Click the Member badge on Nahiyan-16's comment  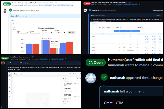tap(158, 15)
